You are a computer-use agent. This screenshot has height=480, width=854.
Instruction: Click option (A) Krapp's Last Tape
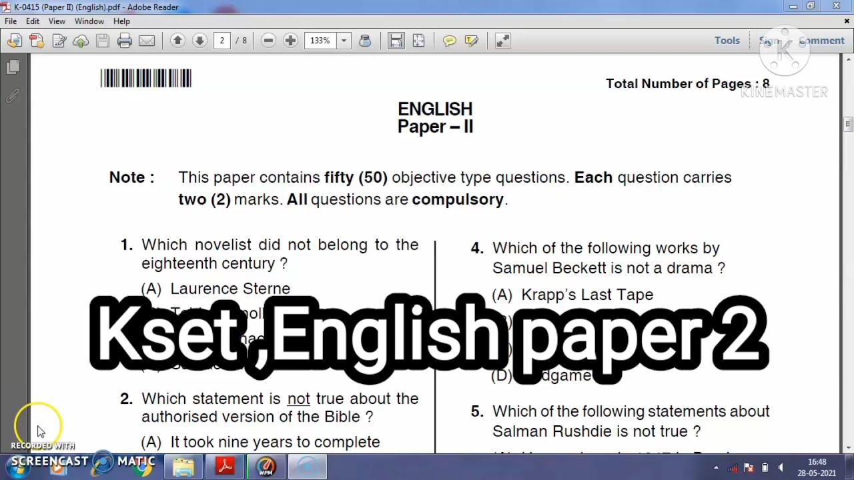pyautogui.click(x=572, y=295)
